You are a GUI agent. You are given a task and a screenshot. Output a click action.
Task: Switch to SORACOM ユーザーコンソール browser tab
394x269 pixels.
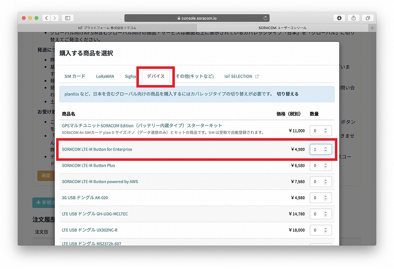pos(282,28)
